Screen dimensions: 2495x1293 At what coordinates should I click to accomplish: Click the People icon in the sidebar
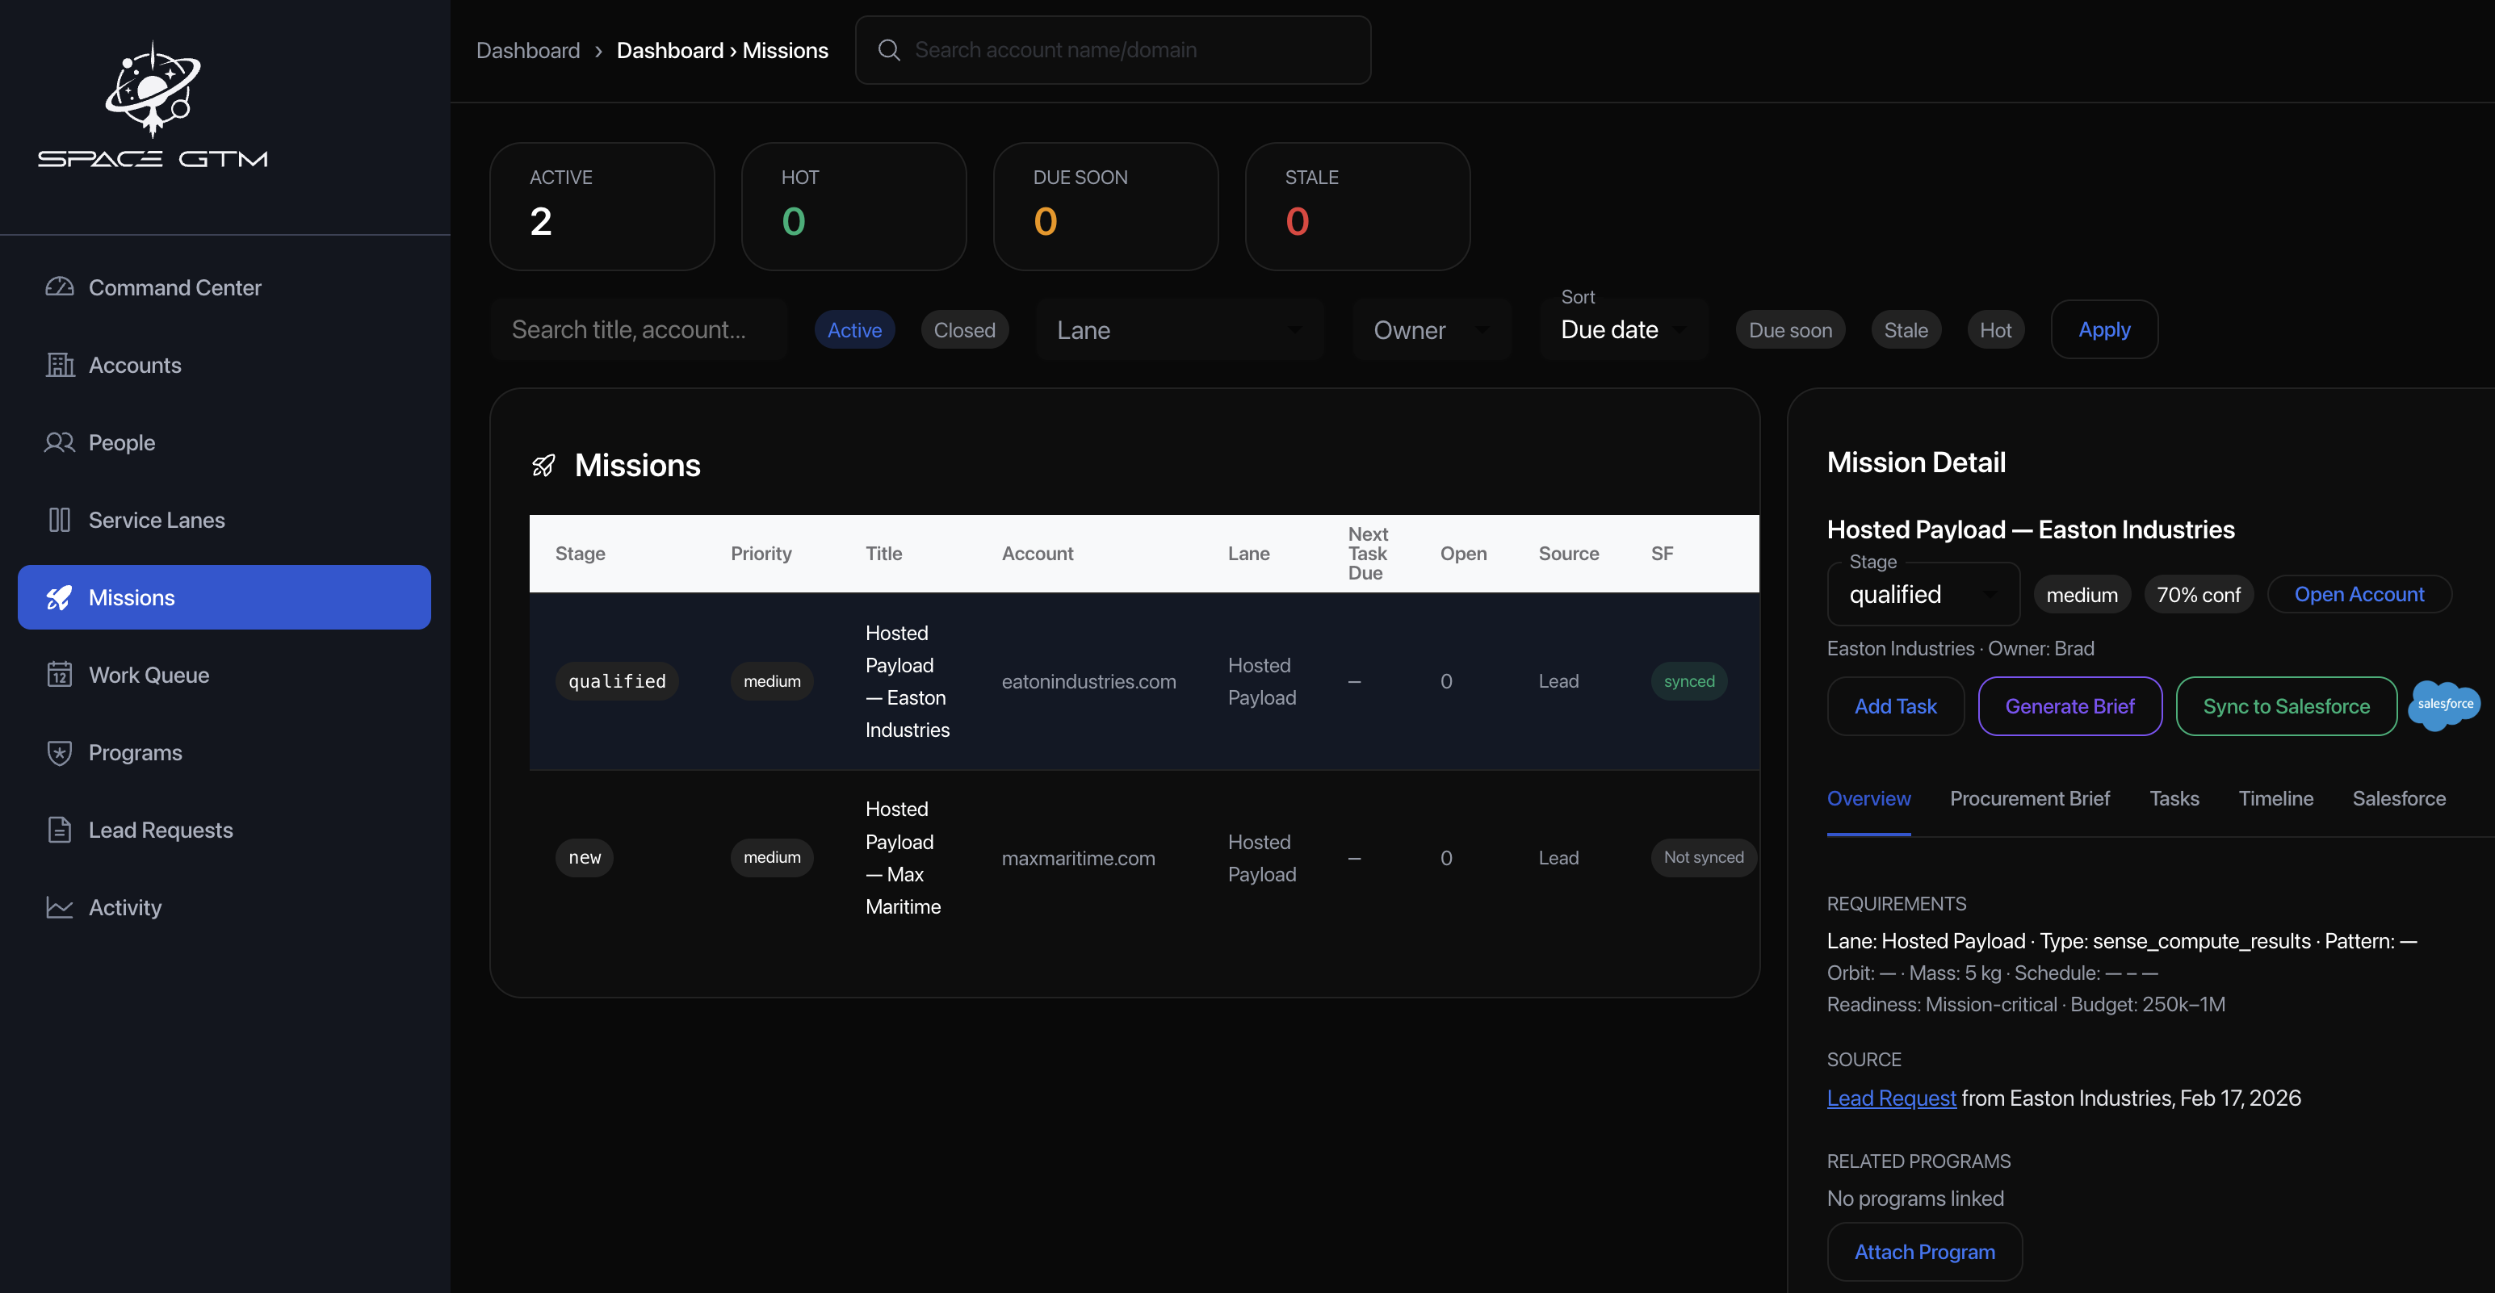tap(59, 442)
